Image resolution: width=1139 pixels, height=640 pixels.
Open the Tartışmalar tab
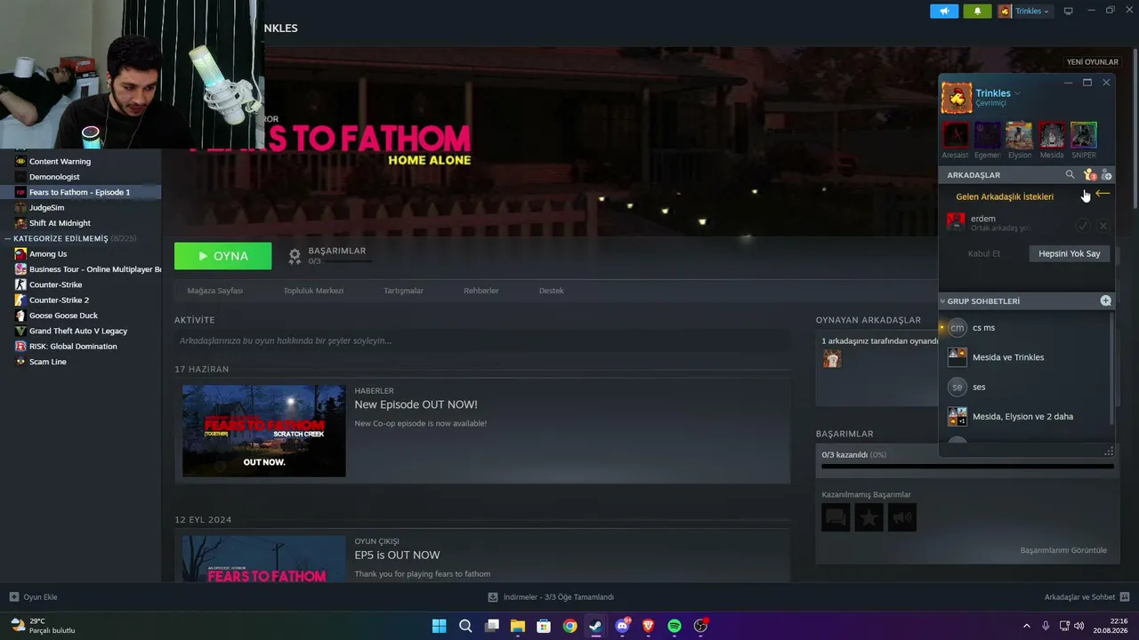[x=403, y=291]
